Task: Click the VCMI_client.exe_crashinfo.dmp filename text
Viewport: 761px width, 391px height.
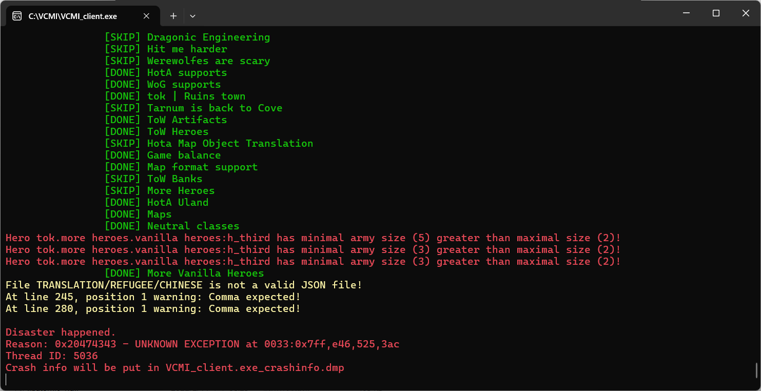Action: (x=255, y=368)
